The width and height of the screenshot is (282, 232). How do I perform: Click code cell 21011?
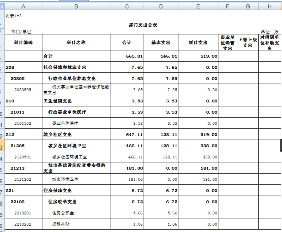click(23, 112)
